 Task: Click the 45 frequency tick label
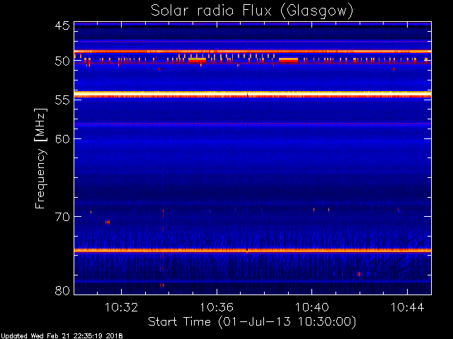[x=62, y=26]
